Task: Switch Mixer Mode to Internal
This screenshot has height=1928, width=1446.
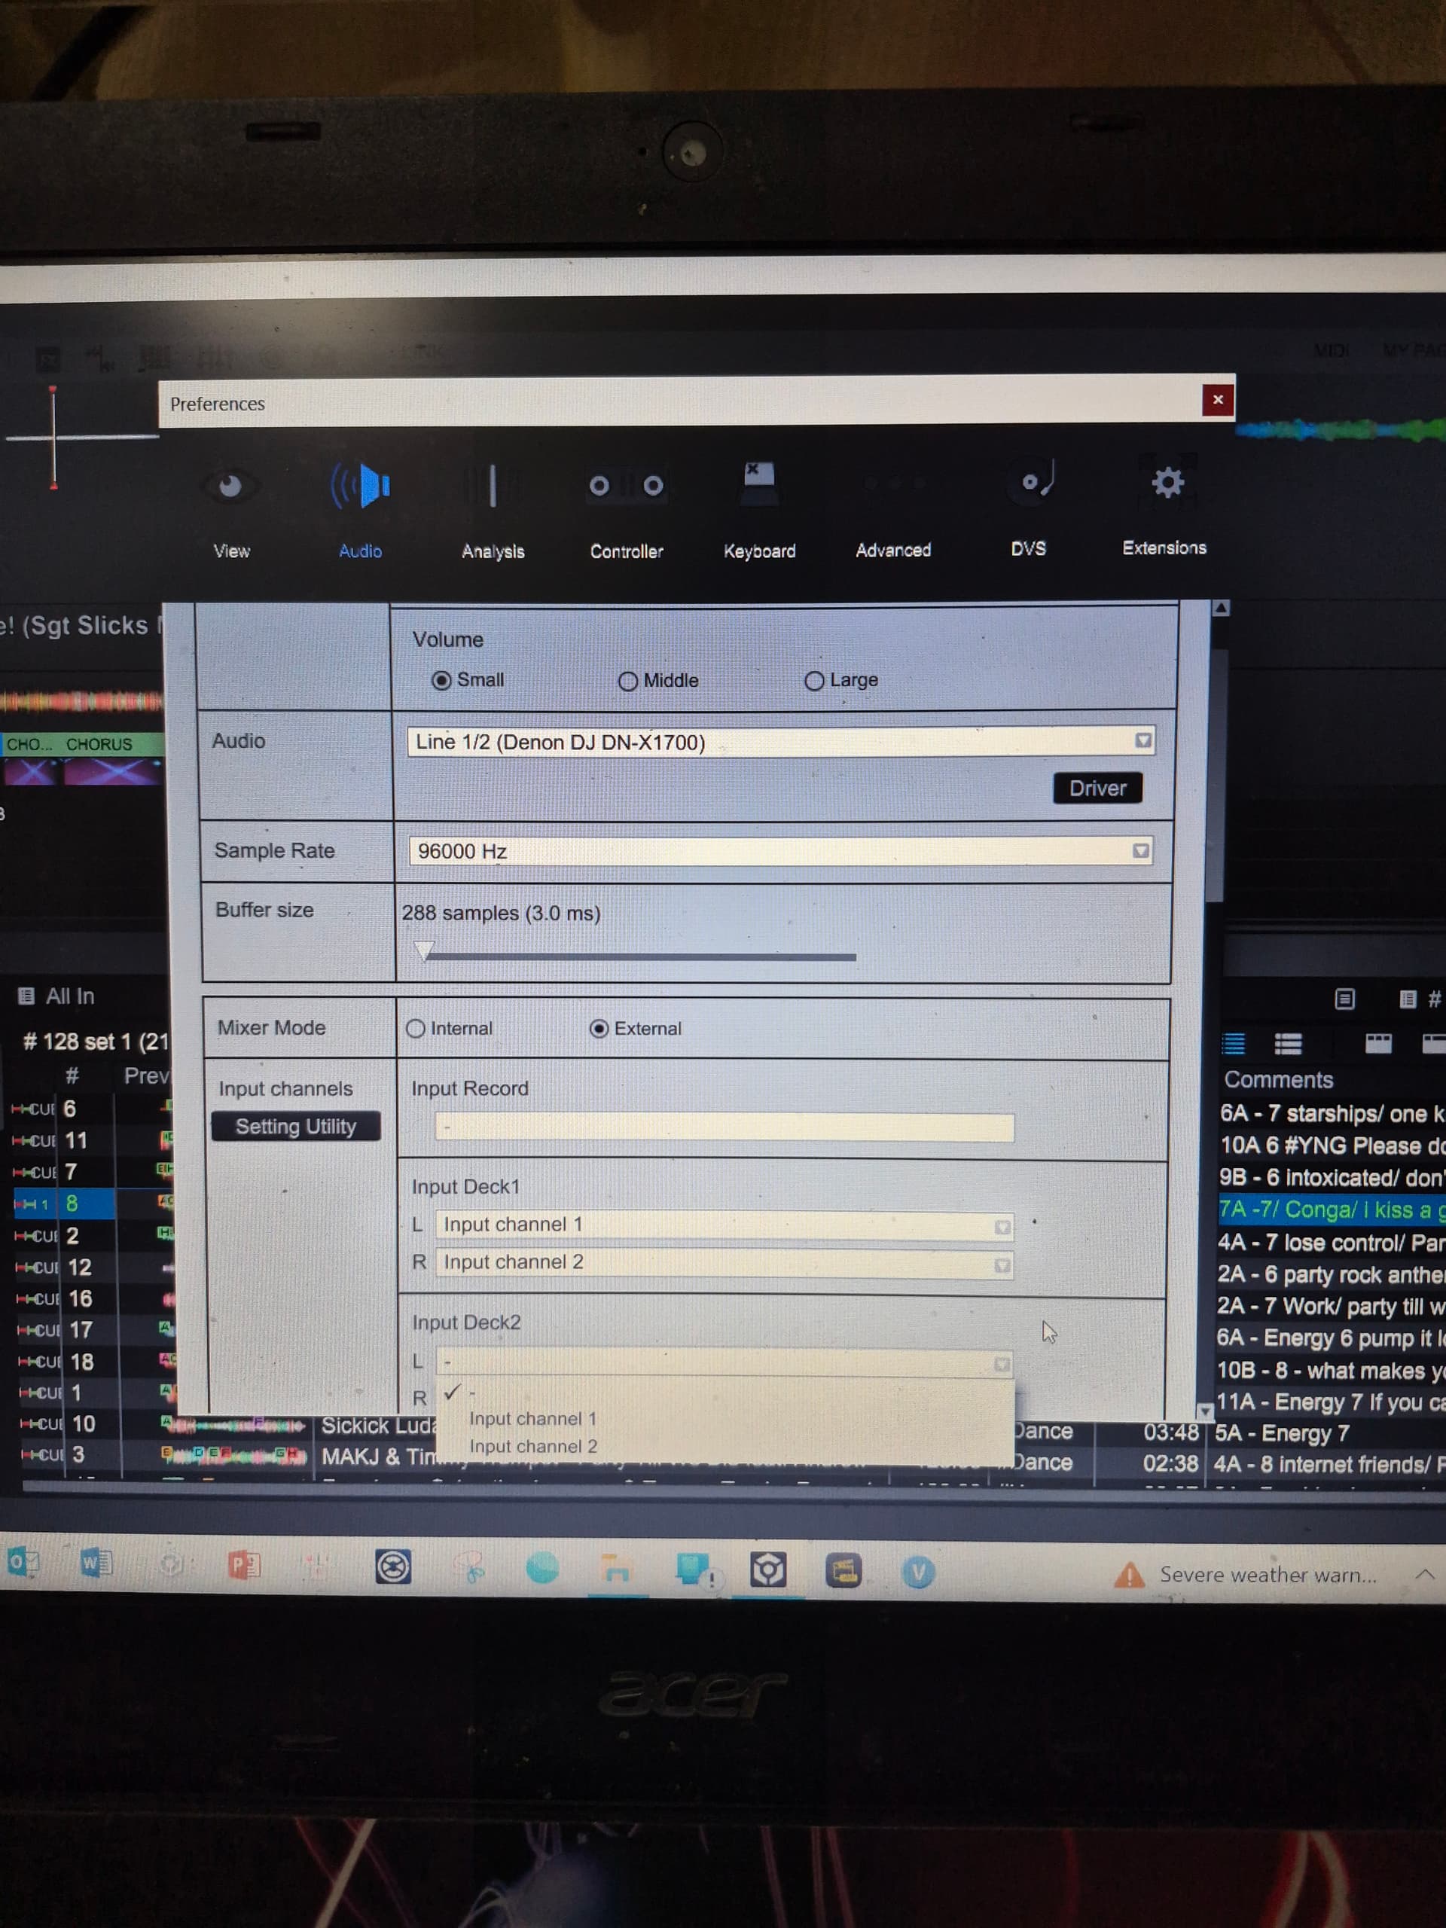Action: click(416, 1029)
